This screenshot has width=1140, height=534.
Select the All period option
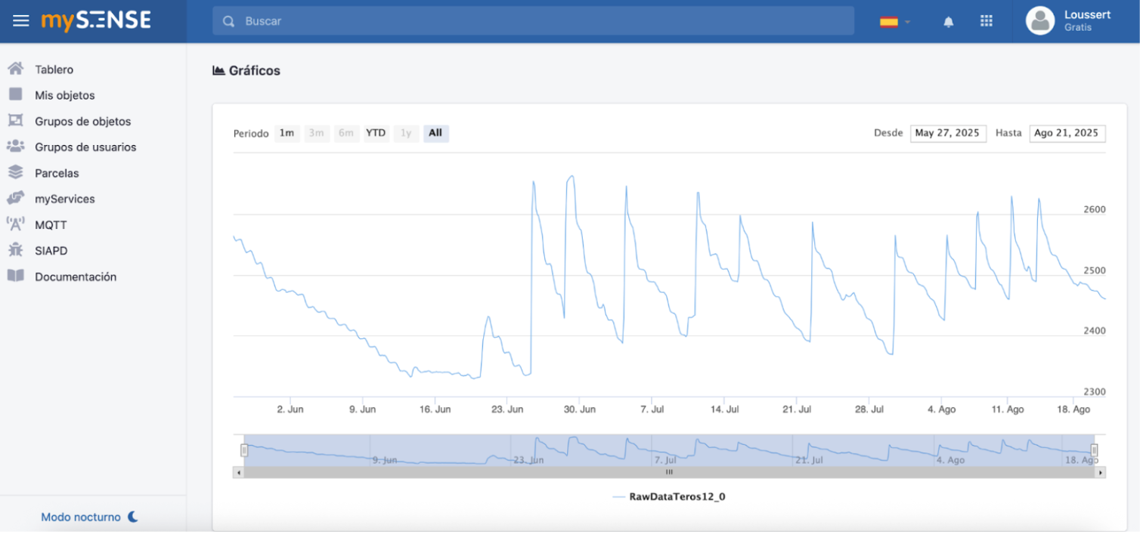pyautogui.click(x=435, y=134)
